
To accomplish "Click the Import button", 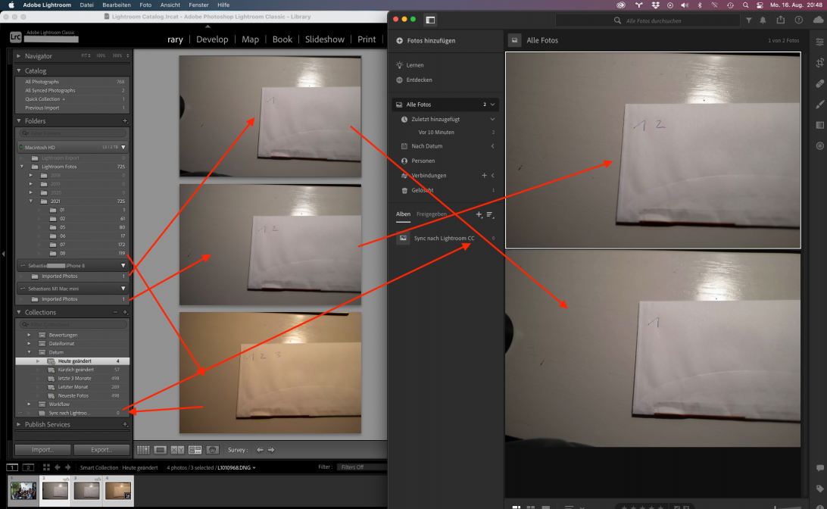I will pyautogui.click(x=42, y=450).
